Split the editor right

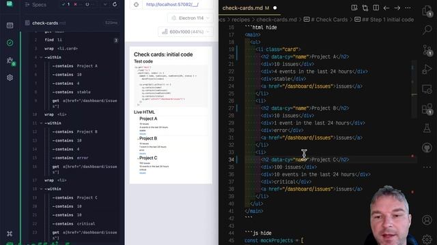point(376,7)
